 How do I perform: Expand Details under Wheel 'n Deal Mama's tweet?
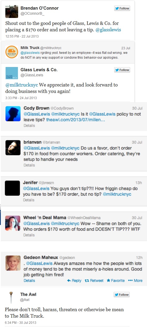[29, 235]
